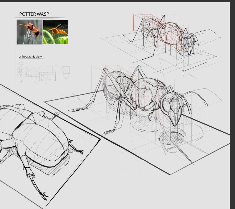This screenshot has height=209, width=235.
Task: Click the dark strip along the right canvas edge
Action: pyautogui.click(x=231, y=105)
